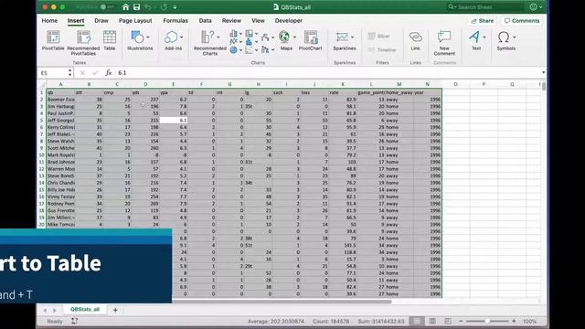This screenshot has width=585, height=329.
Task: Expand the Quick Access Toolbar customize arrow
Action: pos(175,7)
